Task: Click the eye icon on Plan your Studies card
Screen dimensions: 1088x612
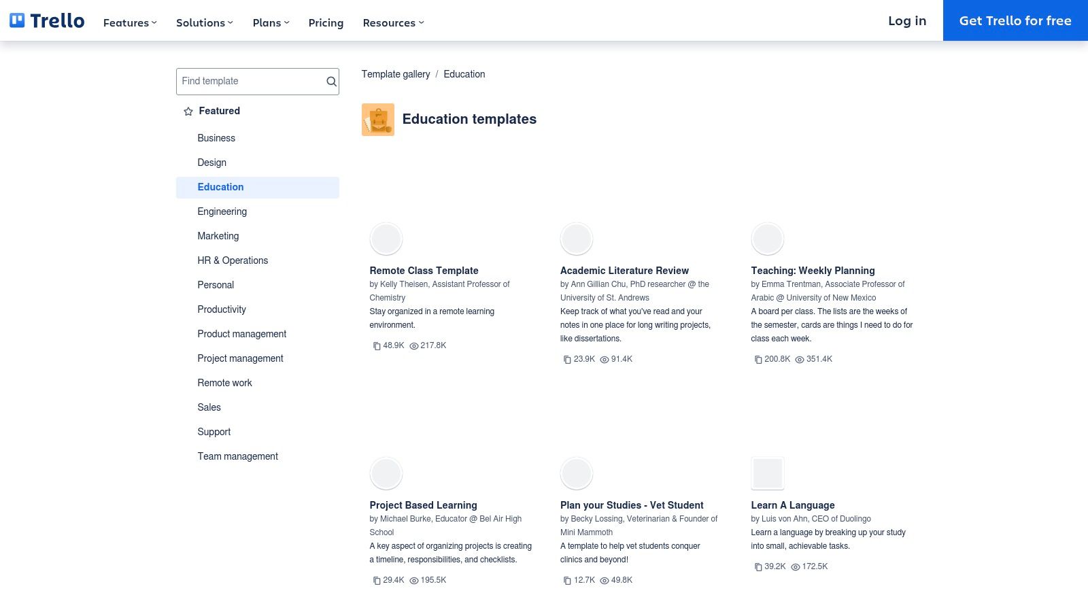Action: tap(604, 581)
